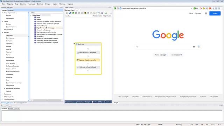Click the blue refresh arrows toolbar icon
The height and width of the screenshot is (126, 224).
tap(70, 13)
